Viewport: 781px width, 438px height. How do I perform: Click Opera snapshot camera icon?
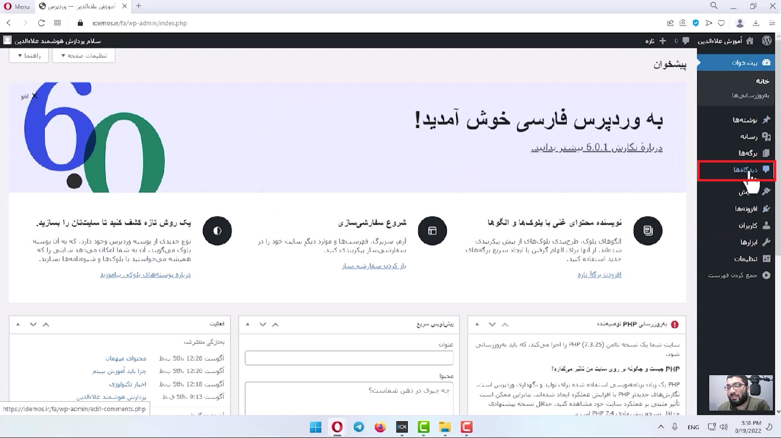click(x=683, y=23)
